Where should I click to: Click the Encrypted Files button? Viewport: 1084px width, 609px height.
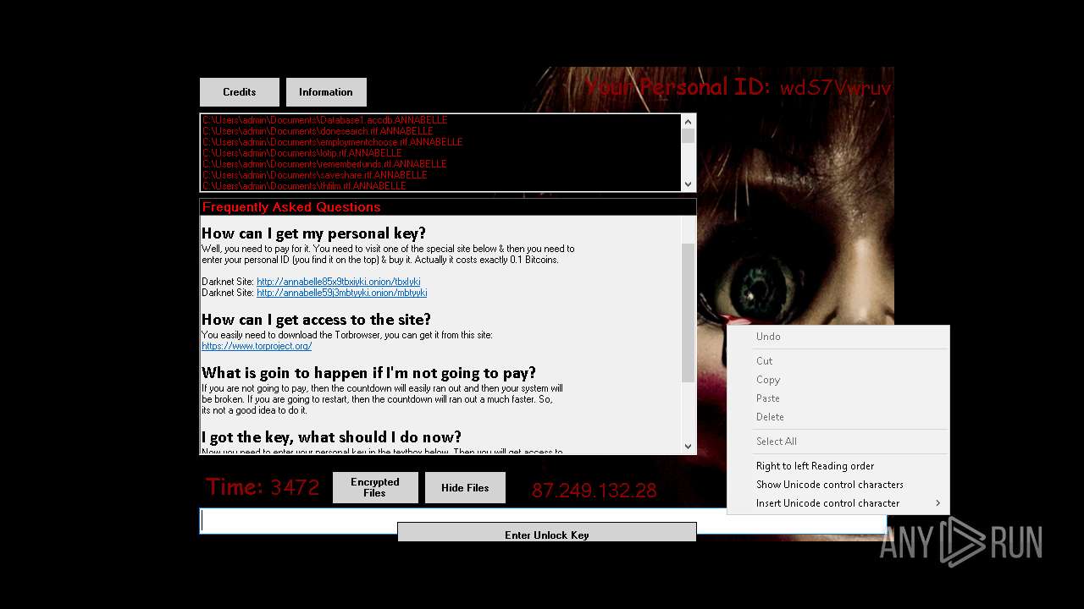click(375, 488)
